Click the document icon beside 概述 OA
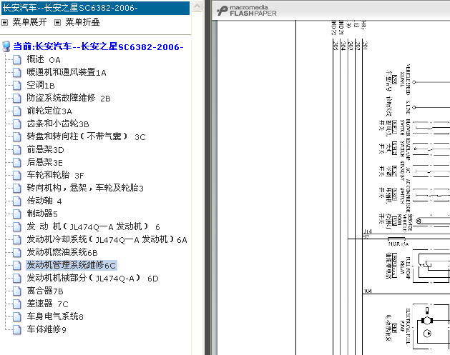450x355 pixels. [x=17, y=60]
